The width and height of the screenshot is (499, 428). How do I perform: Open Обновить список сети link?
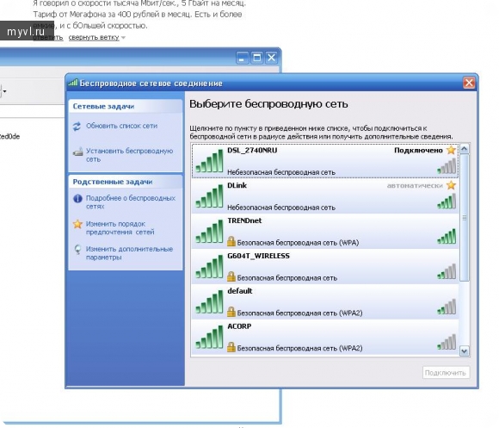click(121, 126)
